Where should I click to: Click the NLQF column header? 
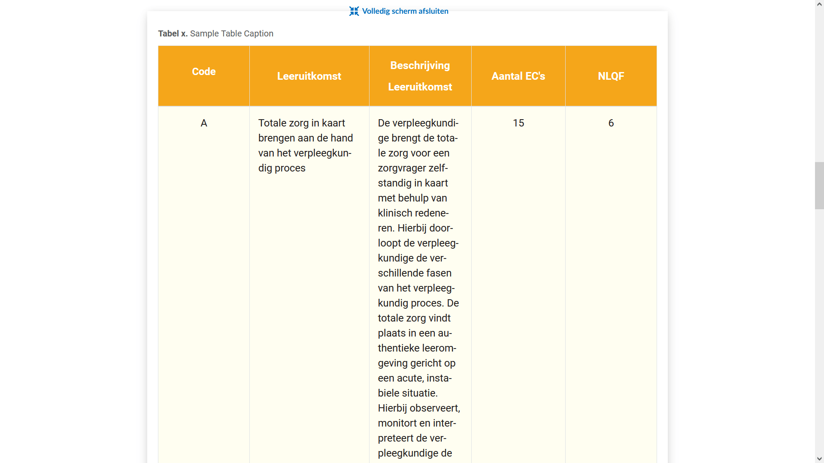(x=611, y=76)
